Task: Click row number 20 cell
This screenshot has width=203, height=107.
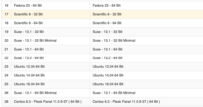Action: tap(6, 41)
